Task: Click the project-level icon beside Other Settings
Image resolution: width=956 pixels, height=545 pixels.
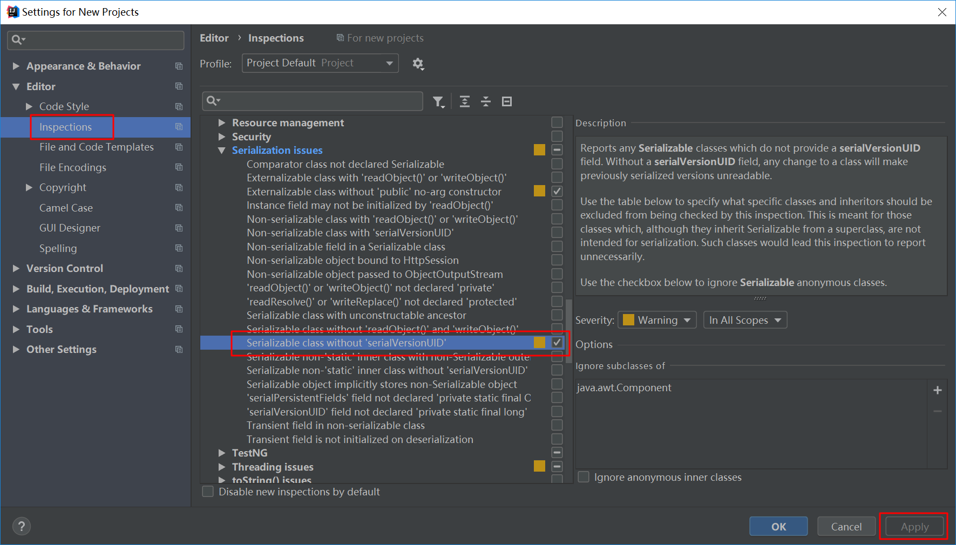Action: coord(179,349)
